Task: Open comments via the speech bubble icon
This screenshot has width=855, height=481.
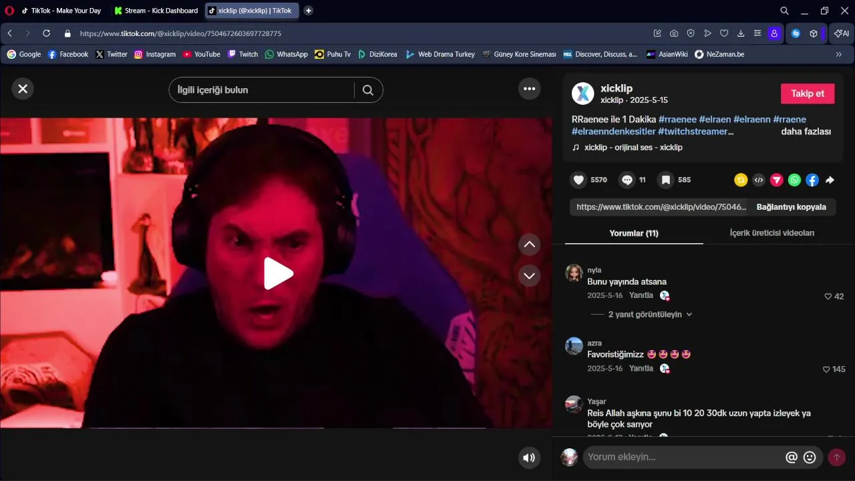Action: [627, 180]
